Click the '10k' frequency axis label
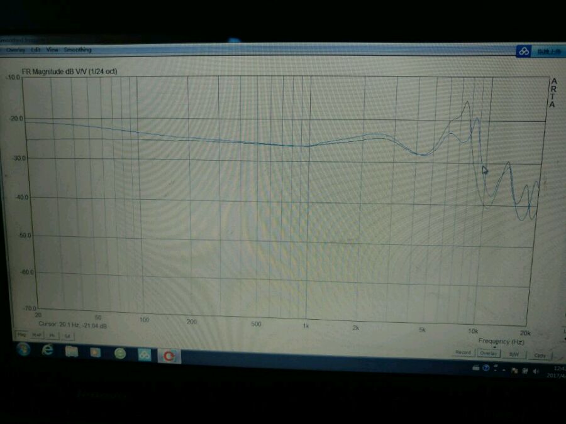 tap(472, 330)
